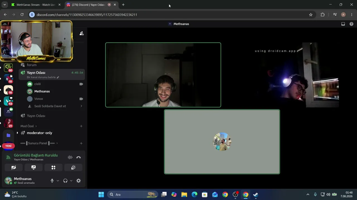Click the microphone permission indicator in address bar
Image resolution: width=357 pixels, height=200 pixels.
pyautogui.click(x=32, y=15)
